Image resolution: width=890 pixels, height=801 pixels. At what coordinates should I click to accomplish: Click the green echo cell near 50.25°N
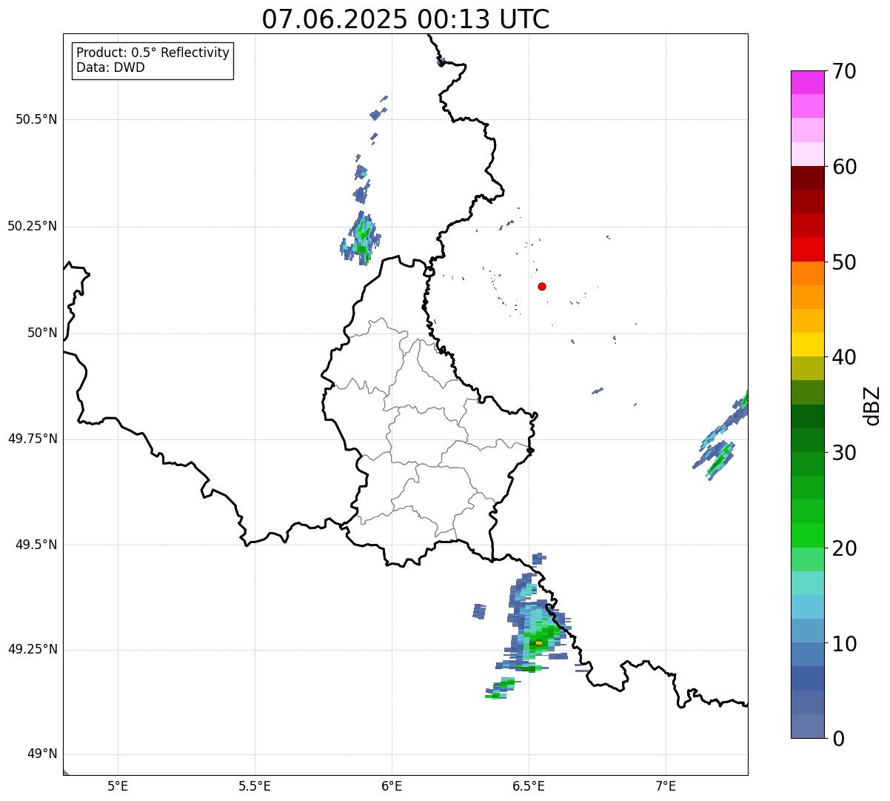361,238
